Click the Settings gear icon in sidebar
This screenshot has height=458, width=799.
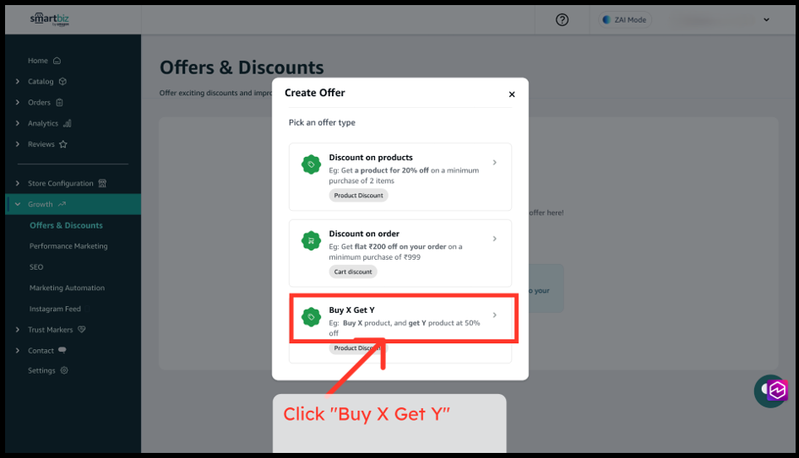[x=64, y=370]
